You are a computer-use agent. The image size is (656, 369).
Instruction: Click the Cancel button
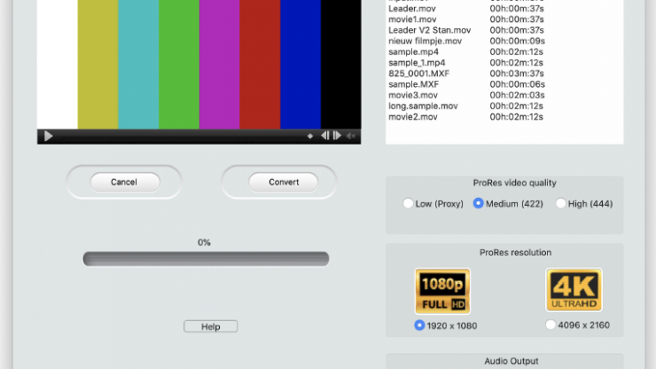[124, 182]
